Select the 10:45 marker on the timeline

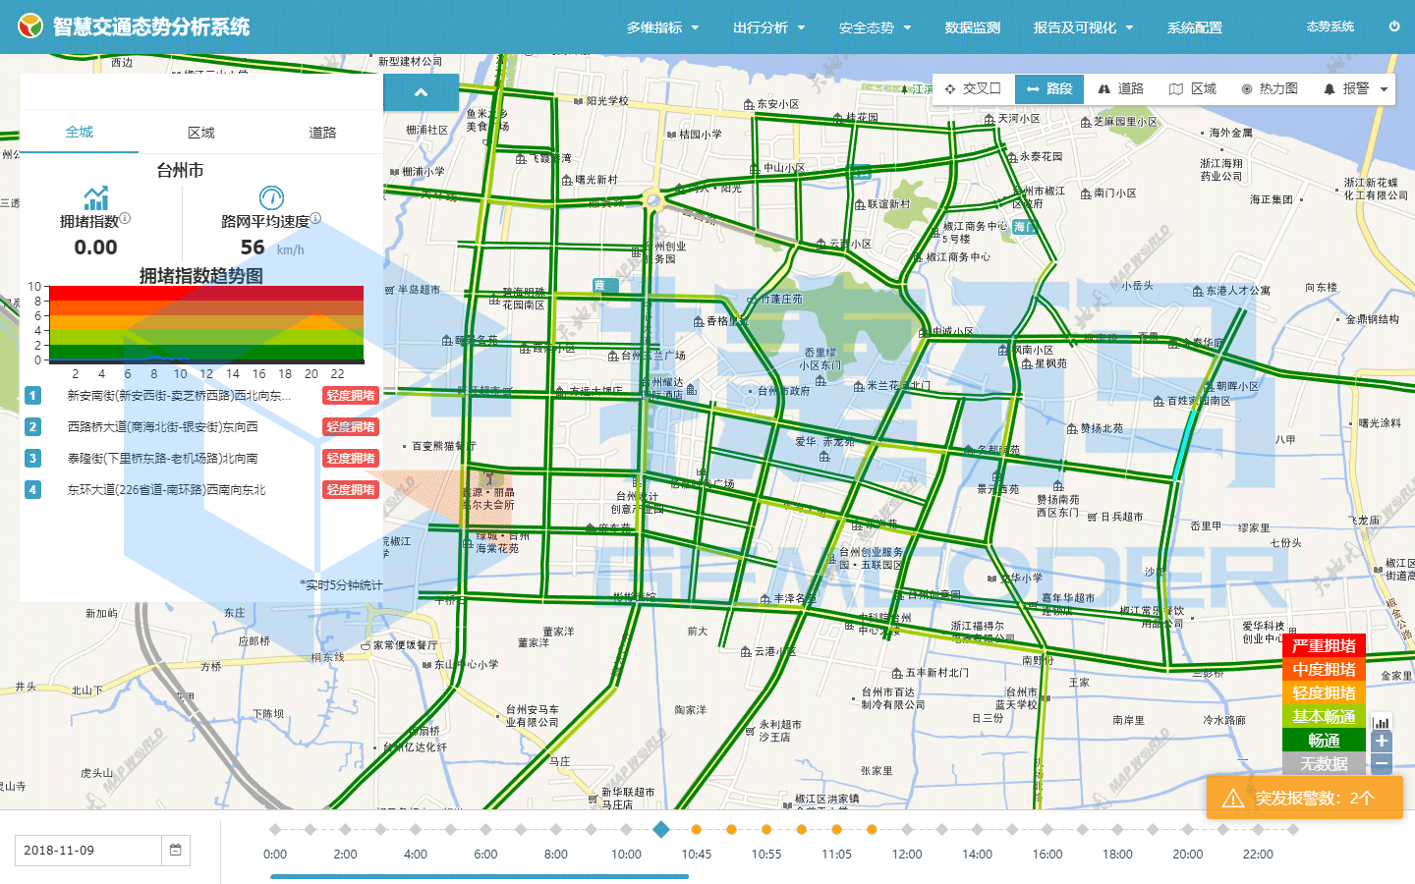click(696, 830)
